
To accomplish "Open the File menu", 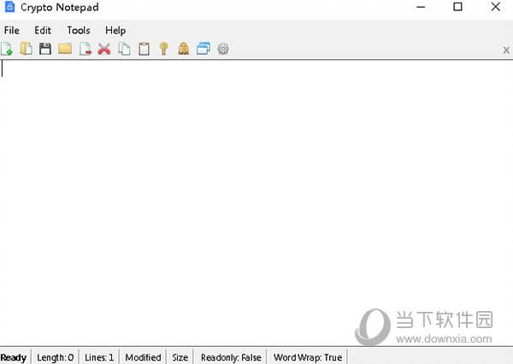I will pyautogui.click(x=11, y=31).
